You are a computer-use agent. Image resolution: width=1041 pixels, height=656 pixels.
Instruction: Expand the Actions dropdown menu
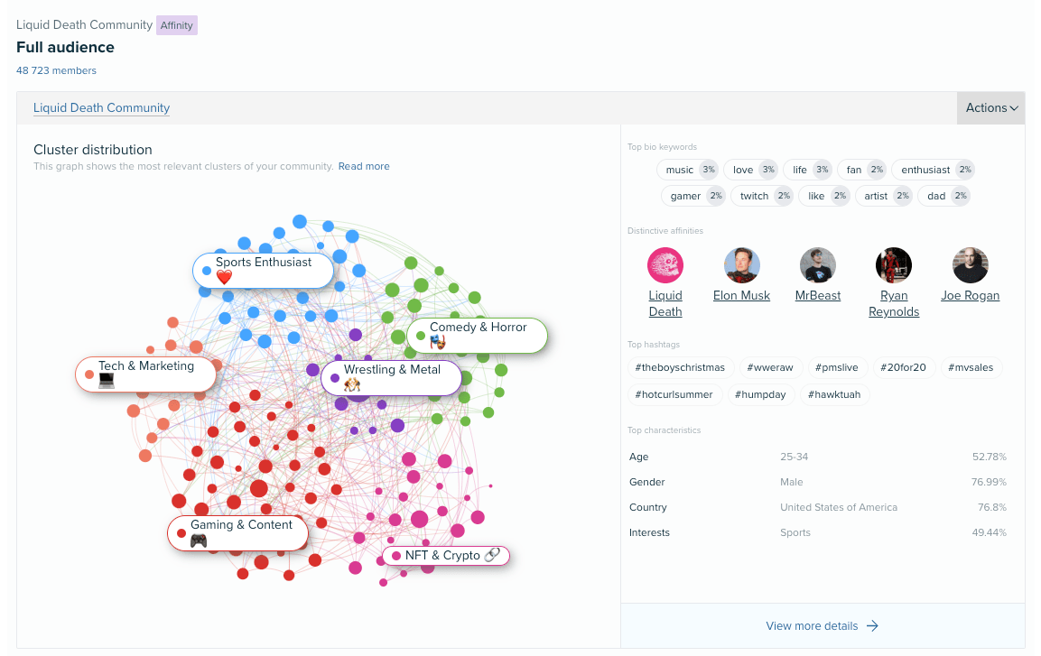point(991,107)
